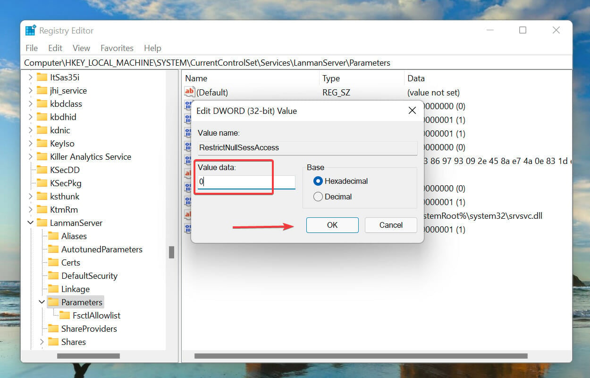Viewport: 590px width, 378px height.
Task: Select the Decimal base radio button
Action: [318, 197]
